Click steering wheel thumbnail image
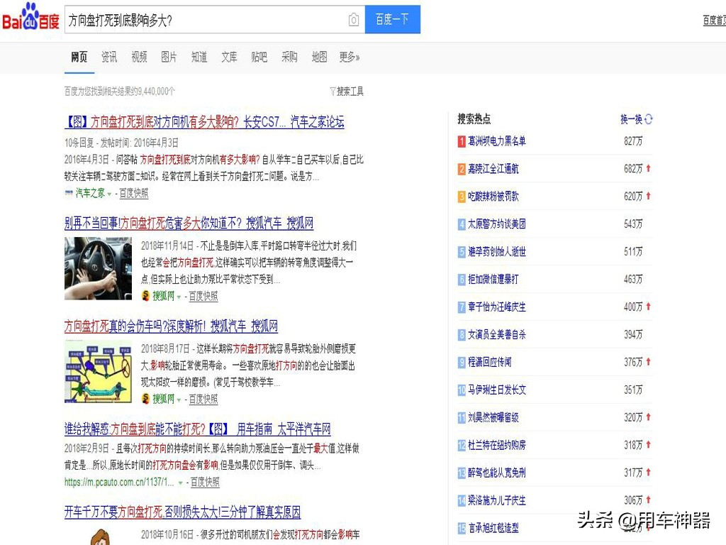The width and height of the screenshot is (726, 545). (x=98, y=268)
